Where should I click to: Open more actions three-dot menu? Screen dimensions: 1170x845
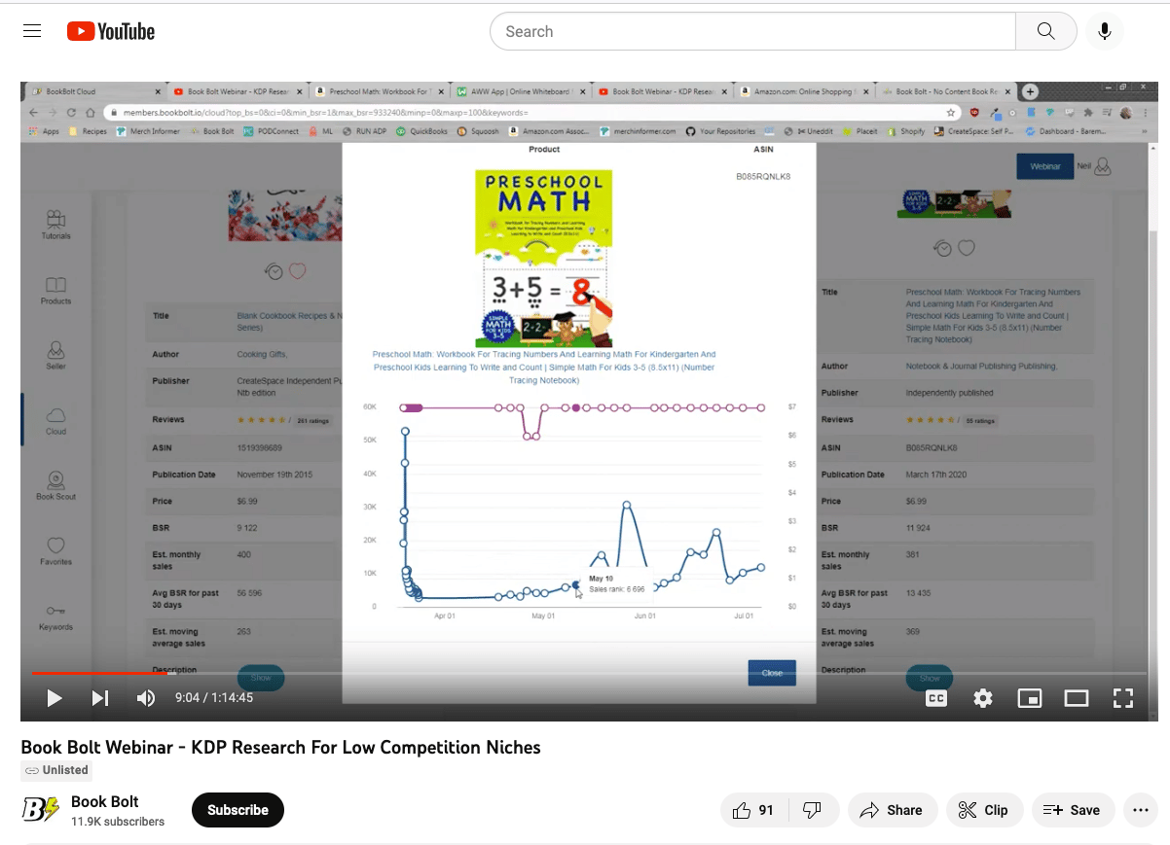(x=1140, y=810)
